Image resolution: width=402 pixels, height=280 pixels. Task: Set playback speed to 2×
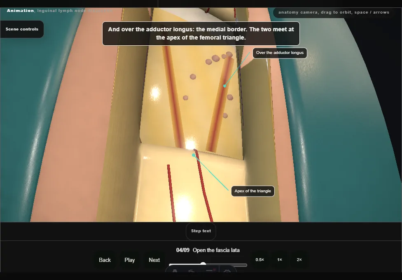[299, 260]
